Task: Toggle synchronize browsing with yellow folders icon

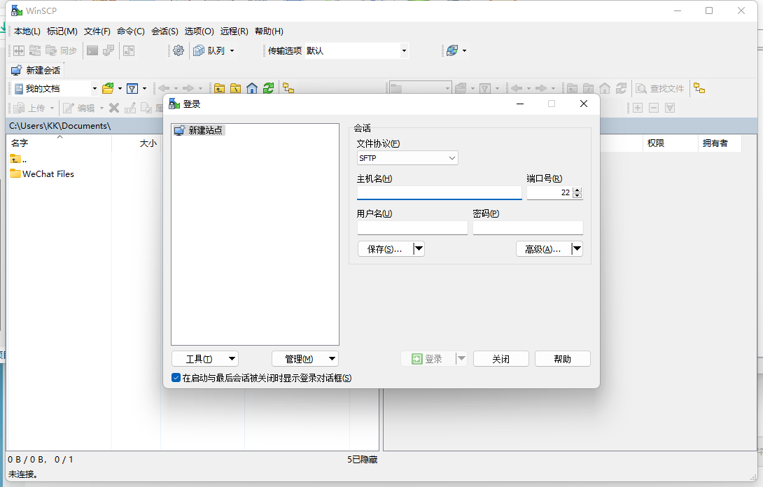Action: pyautogui.click(x=287, y=89)
